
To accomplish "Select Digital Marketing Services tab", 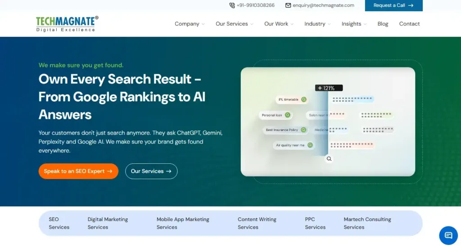I will (x=108, y=223).
